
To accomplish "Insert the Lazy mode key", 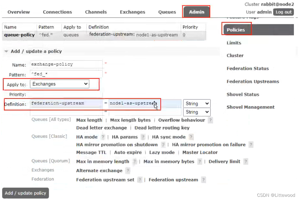I will [x=162, y=152].
